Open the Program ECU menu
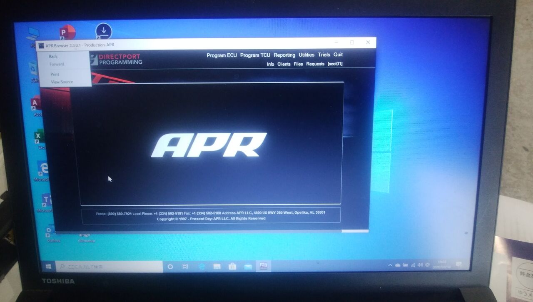533x302 pixels. point(222,55)
